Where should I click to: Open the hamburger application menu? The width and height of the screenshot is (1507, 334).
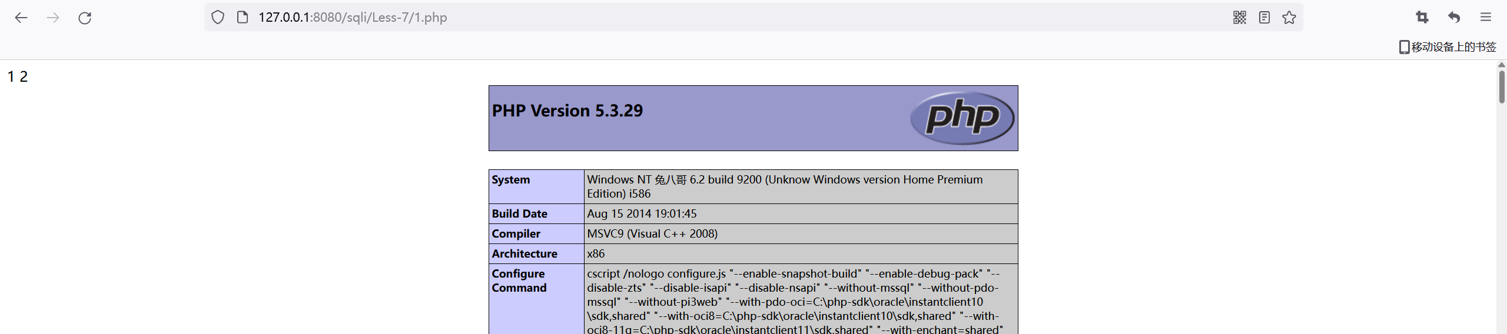[x=1486, y=18]
